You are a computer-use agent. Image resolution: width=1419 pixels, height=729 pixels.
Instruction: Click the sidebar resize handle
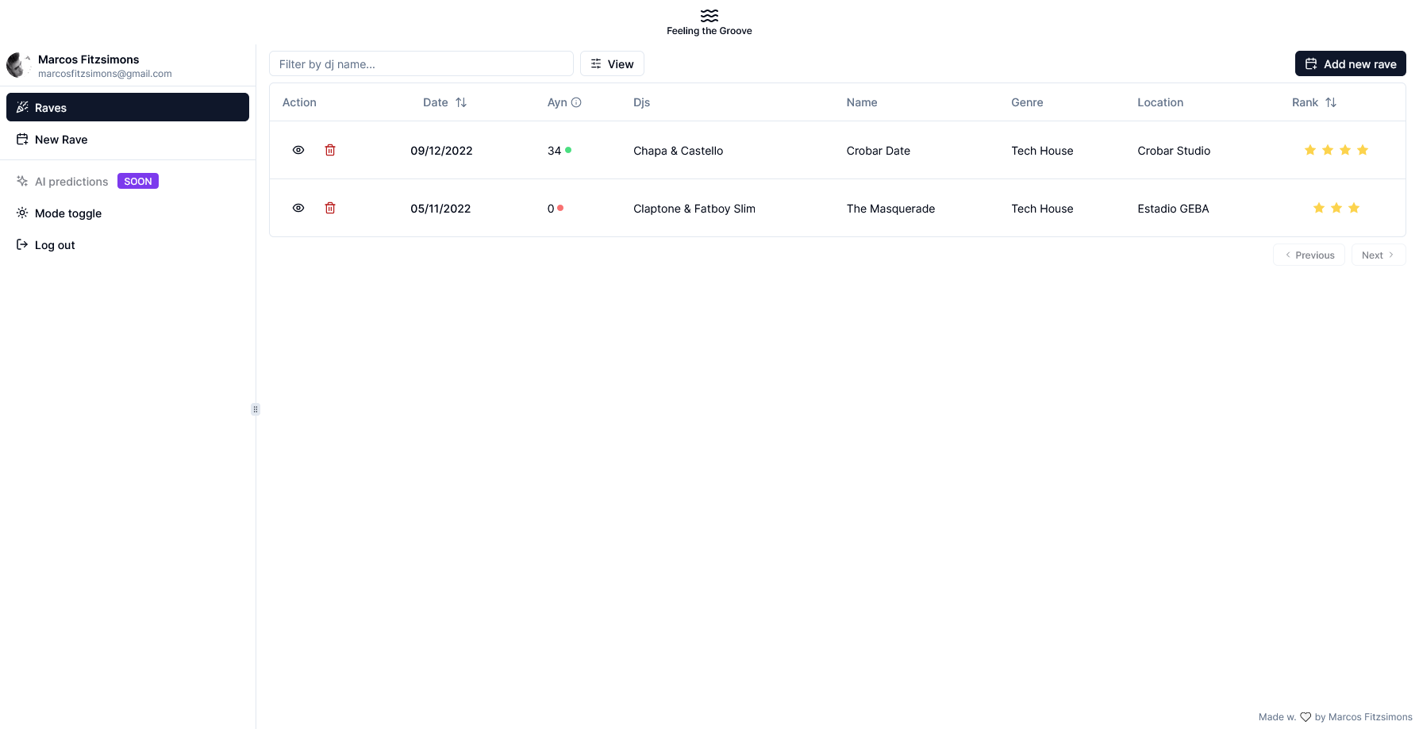tap(256, 409)
